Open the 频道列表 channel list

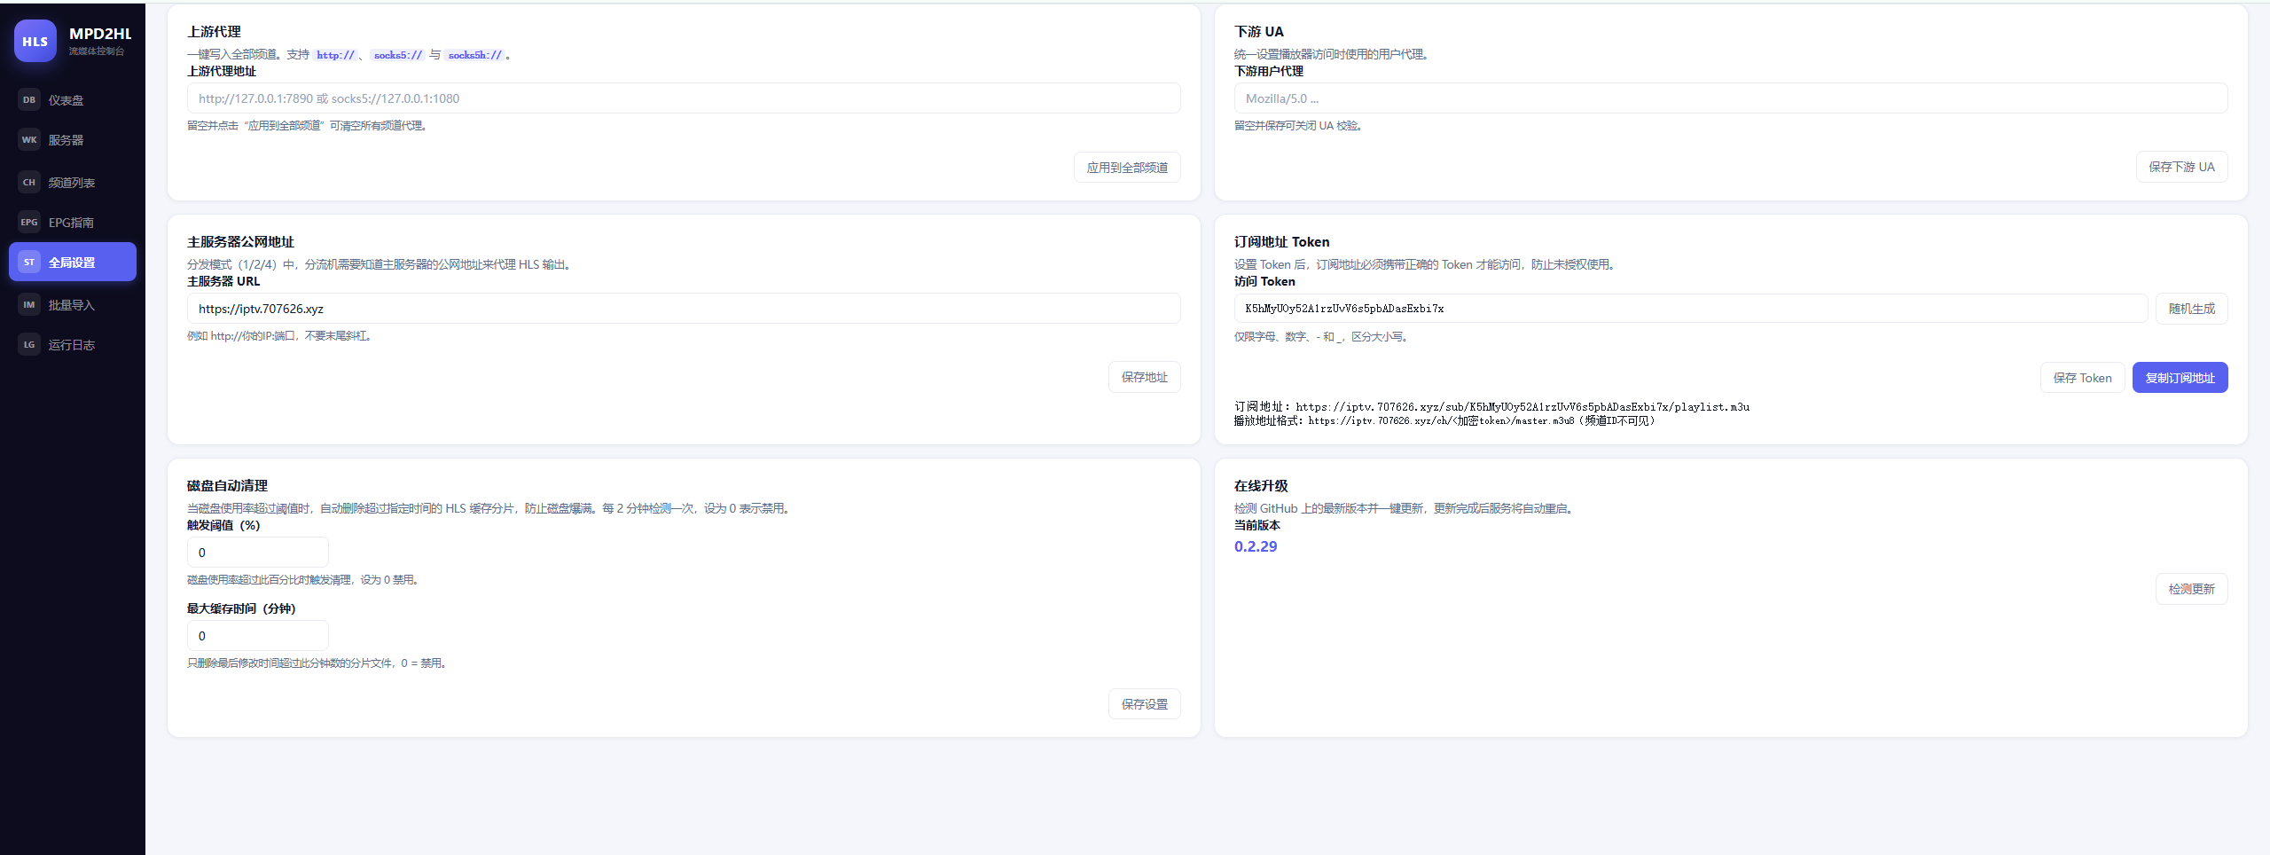click(x=73, y=183)
